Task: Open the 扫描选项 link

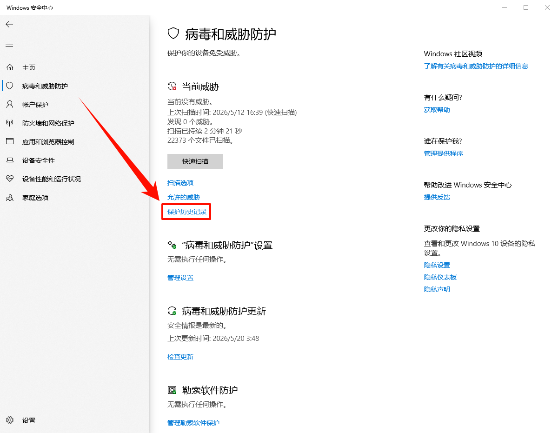Action: pyautogui.click(x=180, y=183)
